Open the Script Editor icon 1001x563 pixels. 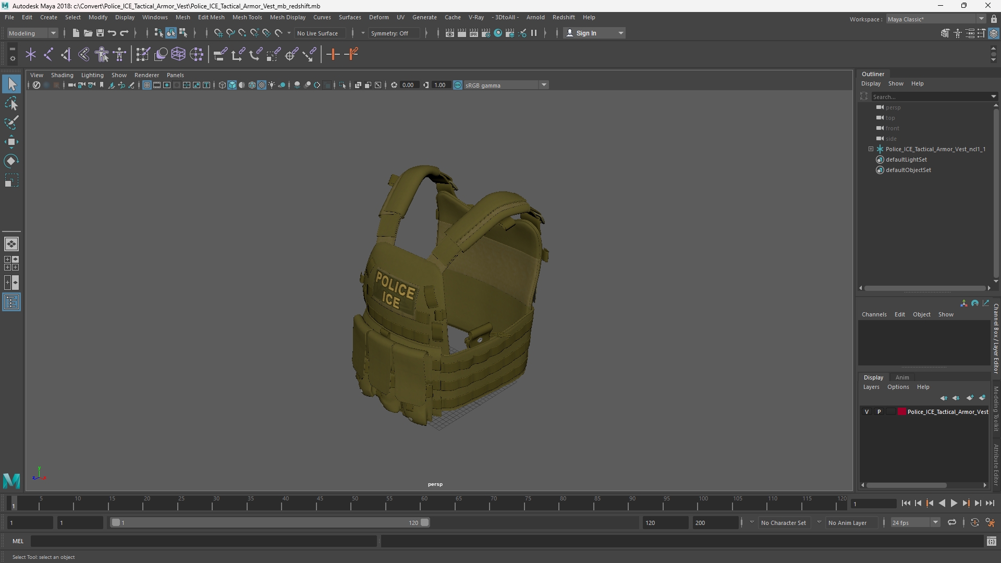(992, 542)
